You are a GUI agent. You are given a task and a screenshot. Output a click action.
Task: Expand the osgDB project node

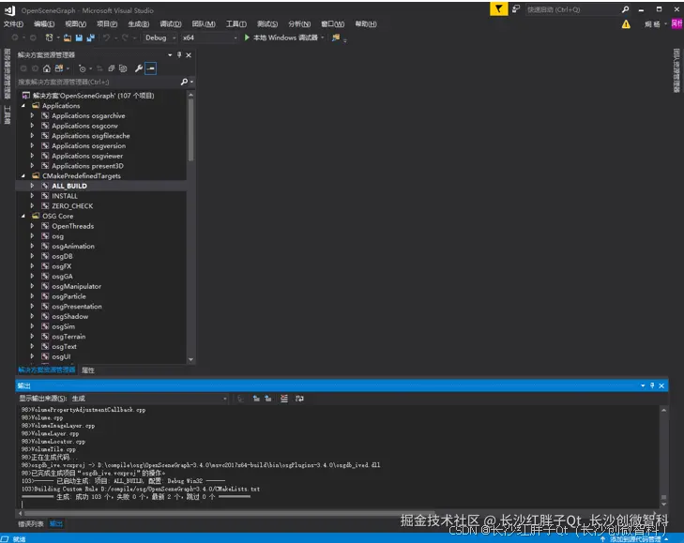[32, 256]
